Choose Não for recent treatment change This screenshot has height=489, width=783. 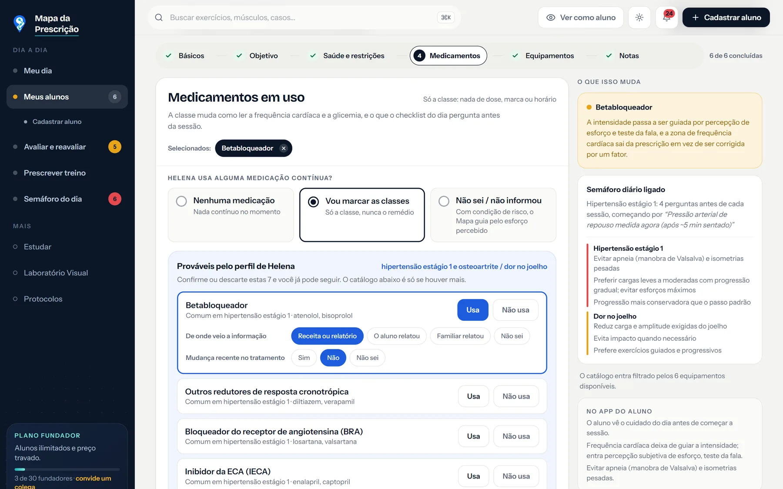(333, 358)
